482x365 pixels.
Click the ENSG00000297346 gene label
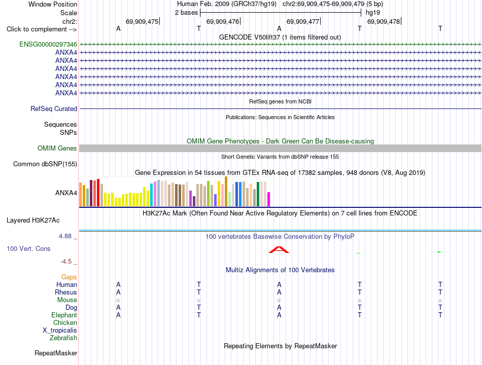(x=48, y=44)
